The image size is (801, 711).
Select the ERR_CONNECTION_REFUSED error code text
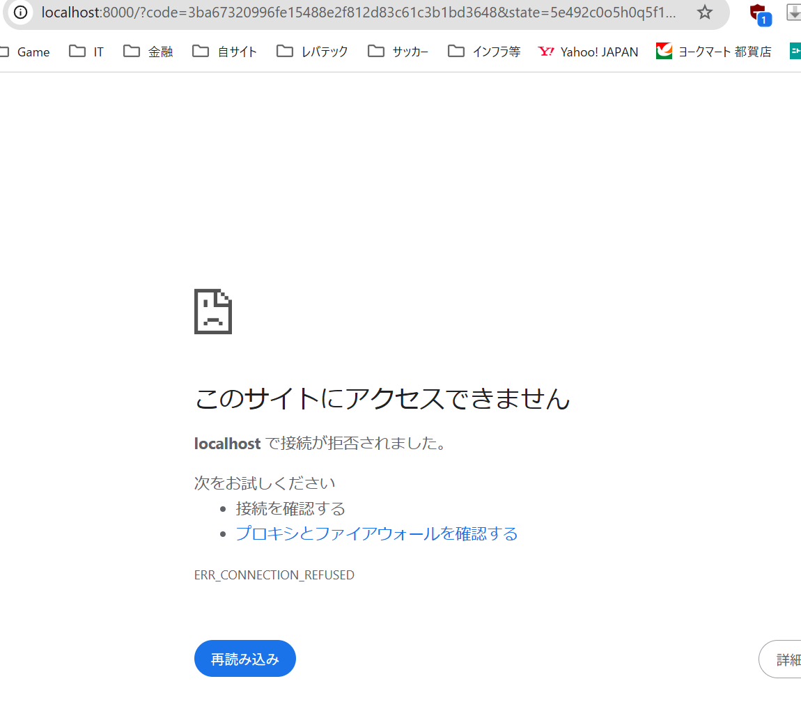(x=274, y=575)
